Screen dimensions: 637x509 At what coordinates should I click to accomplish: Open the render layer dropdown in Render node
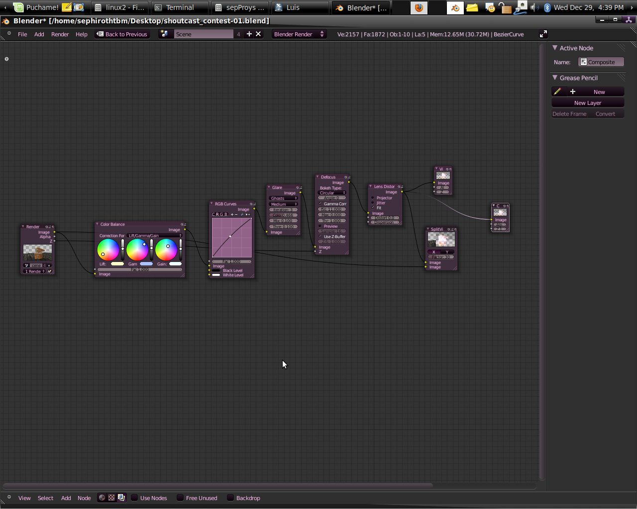pos(35,271)
